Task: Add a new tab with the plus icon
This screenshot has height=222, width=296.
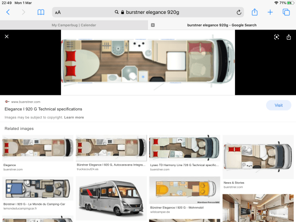Action: click(x=270, y=12)
